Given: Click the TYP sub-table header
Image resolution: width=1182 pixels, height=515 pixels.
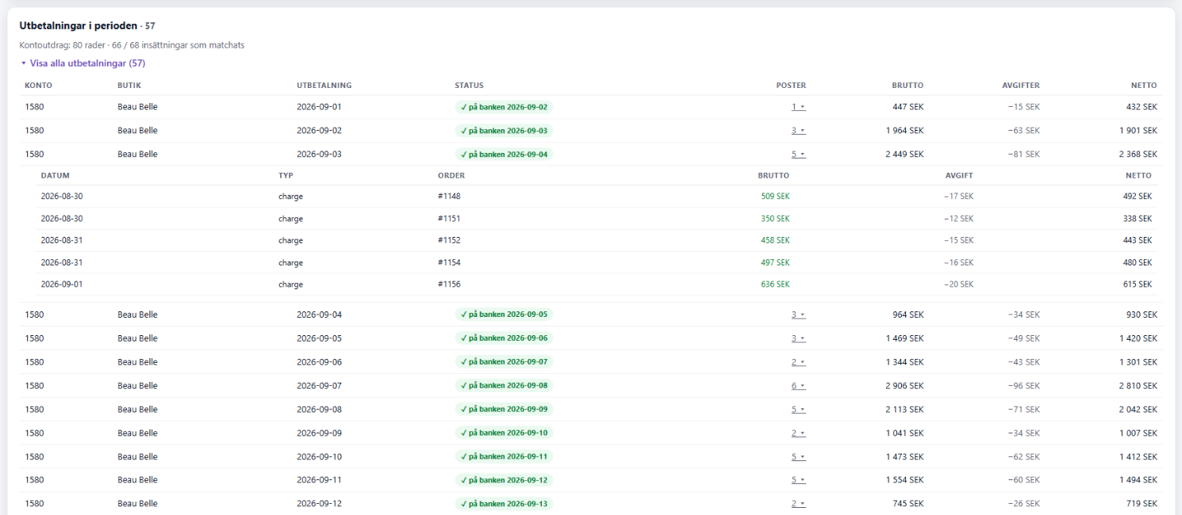Looking at the screenshot, I should click(x=286, y=176).
